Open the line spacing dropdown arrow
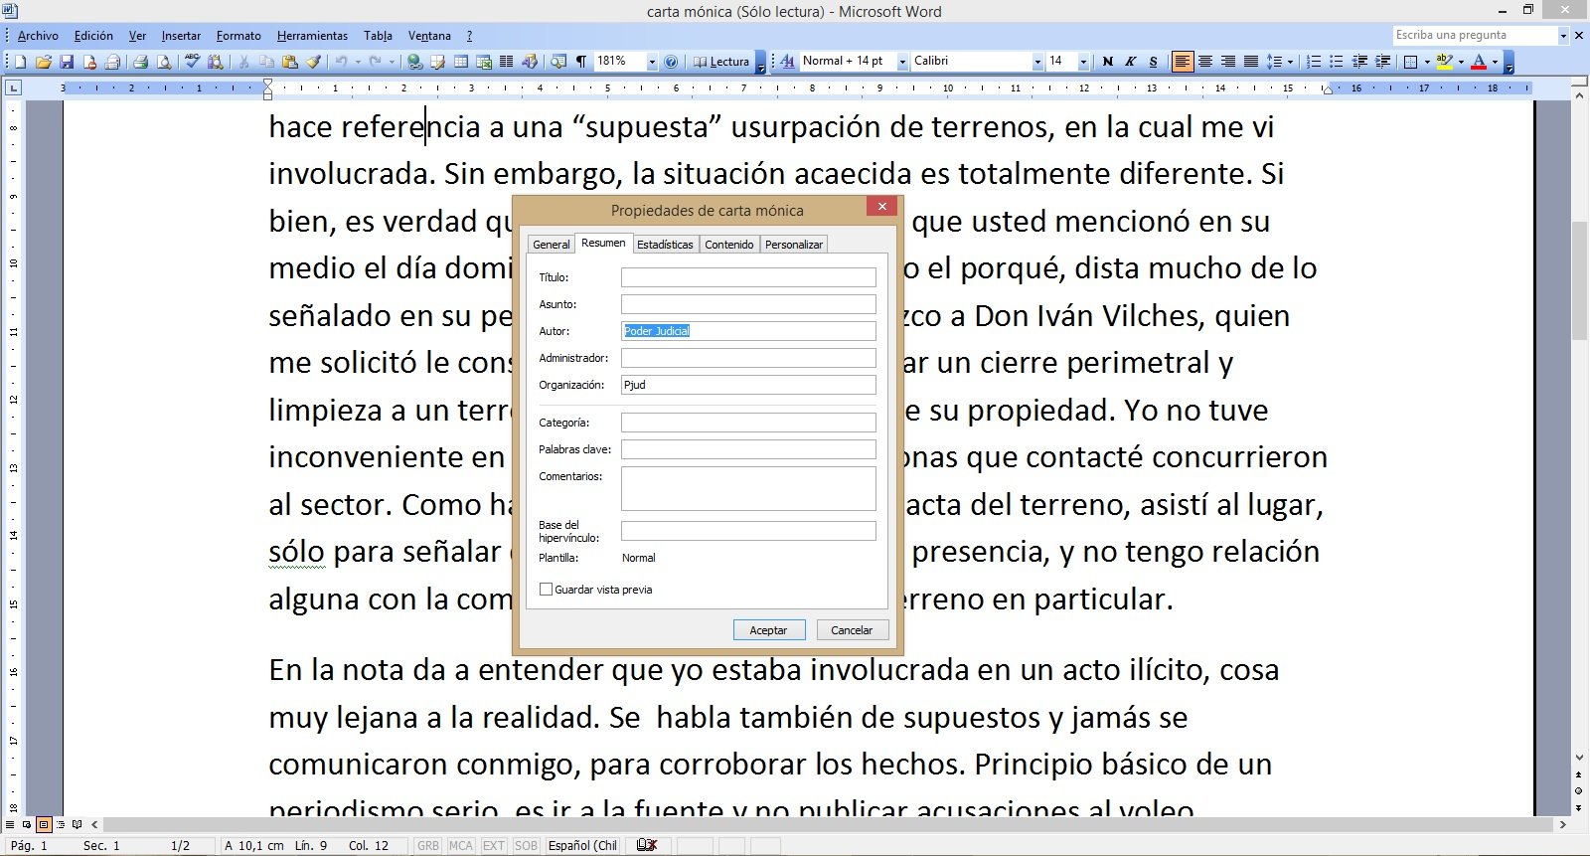Screen dimensions: 1590x856 tap(1290, 62)
